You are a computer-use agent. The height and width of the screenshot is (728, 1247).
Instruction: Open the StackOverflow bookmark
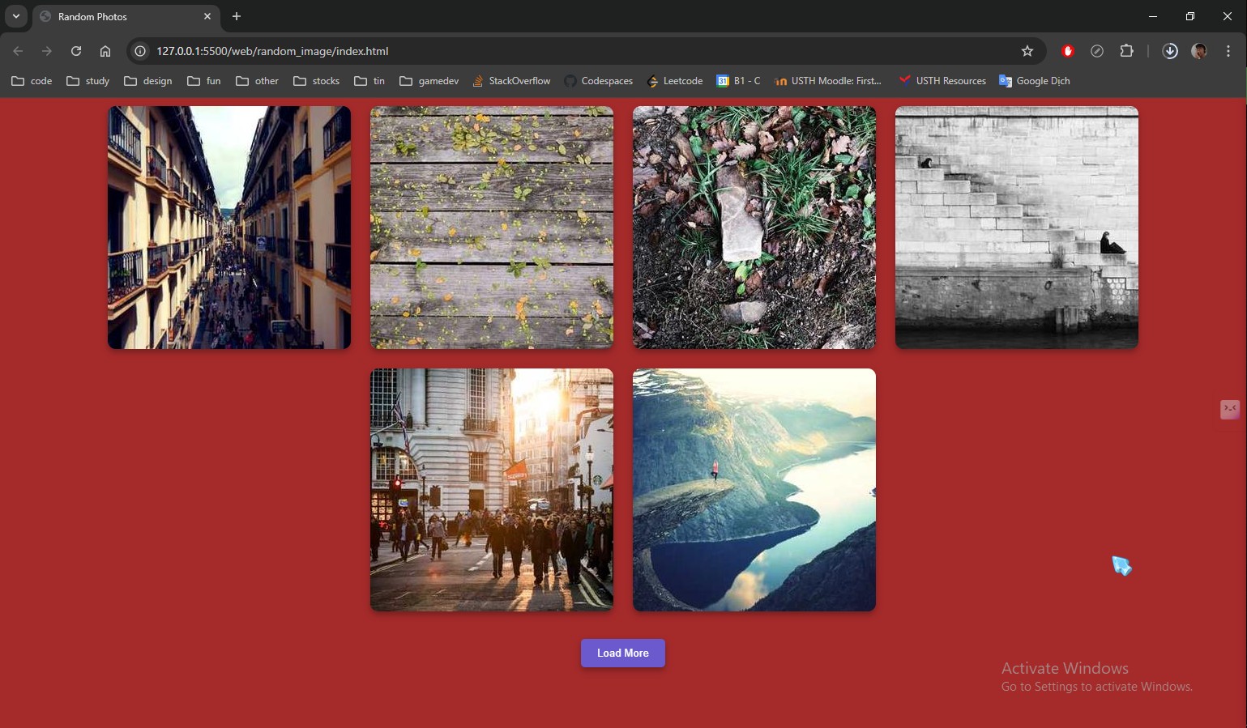(511, 81)
